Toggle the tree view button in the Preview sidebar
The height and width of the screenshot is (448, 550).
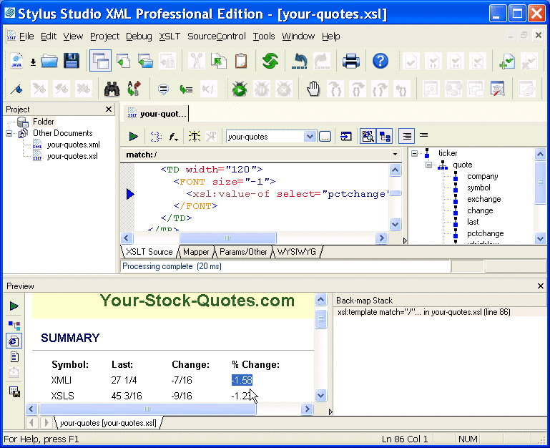pyautogui.click(x=14, y=324)
